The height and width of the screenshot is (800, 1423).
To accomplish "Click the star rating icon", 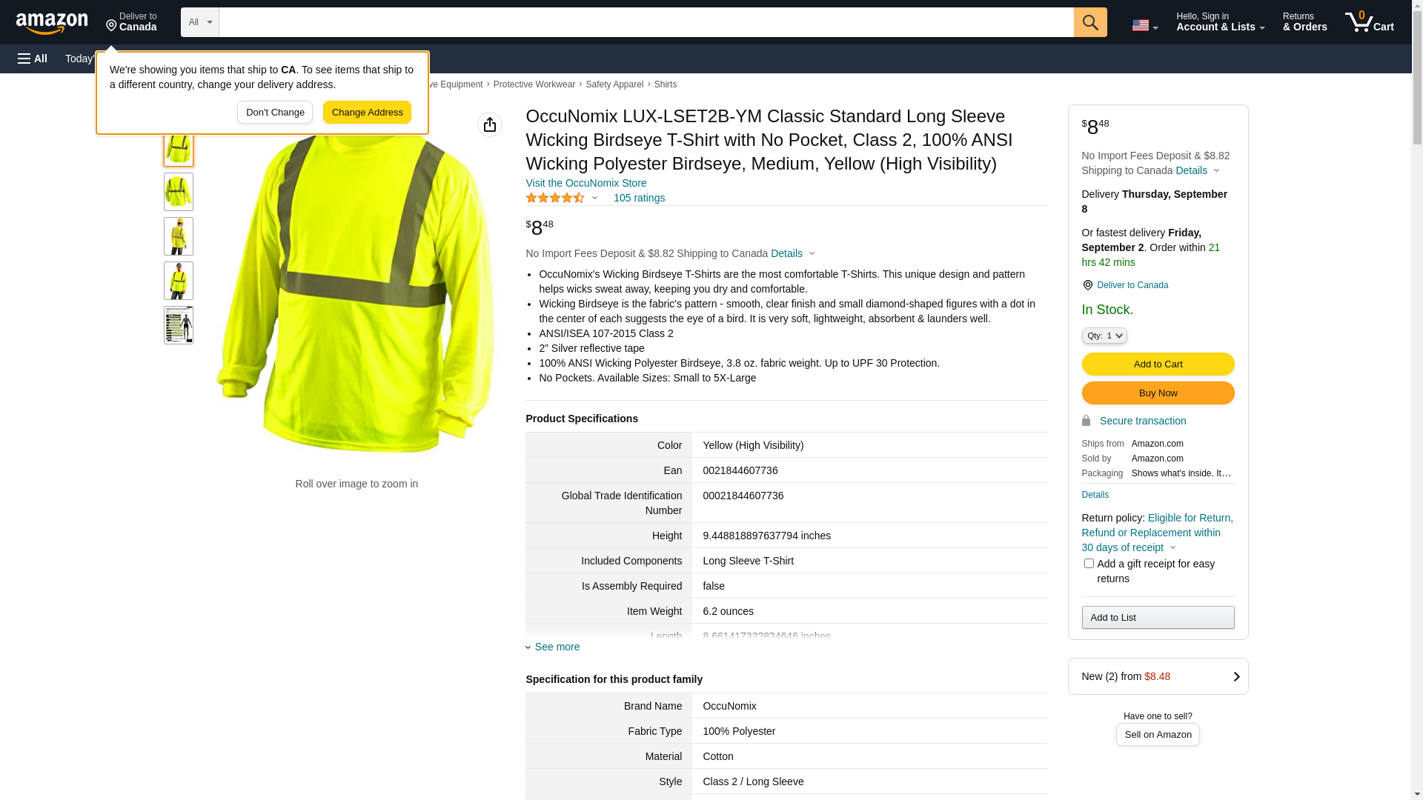I will tap(555, 198).
